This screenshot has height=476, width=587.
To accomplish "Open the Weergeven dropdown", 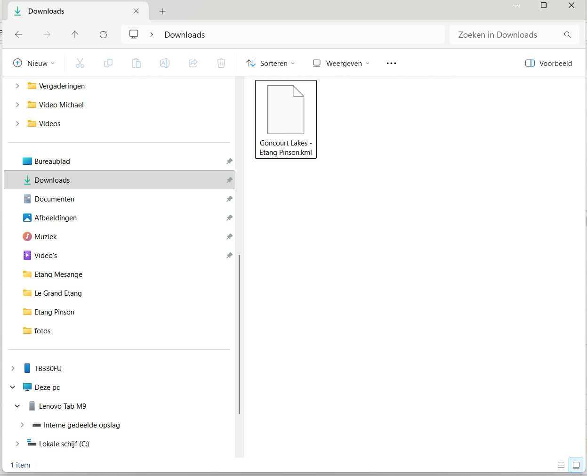I will click(x=341, y=63).
